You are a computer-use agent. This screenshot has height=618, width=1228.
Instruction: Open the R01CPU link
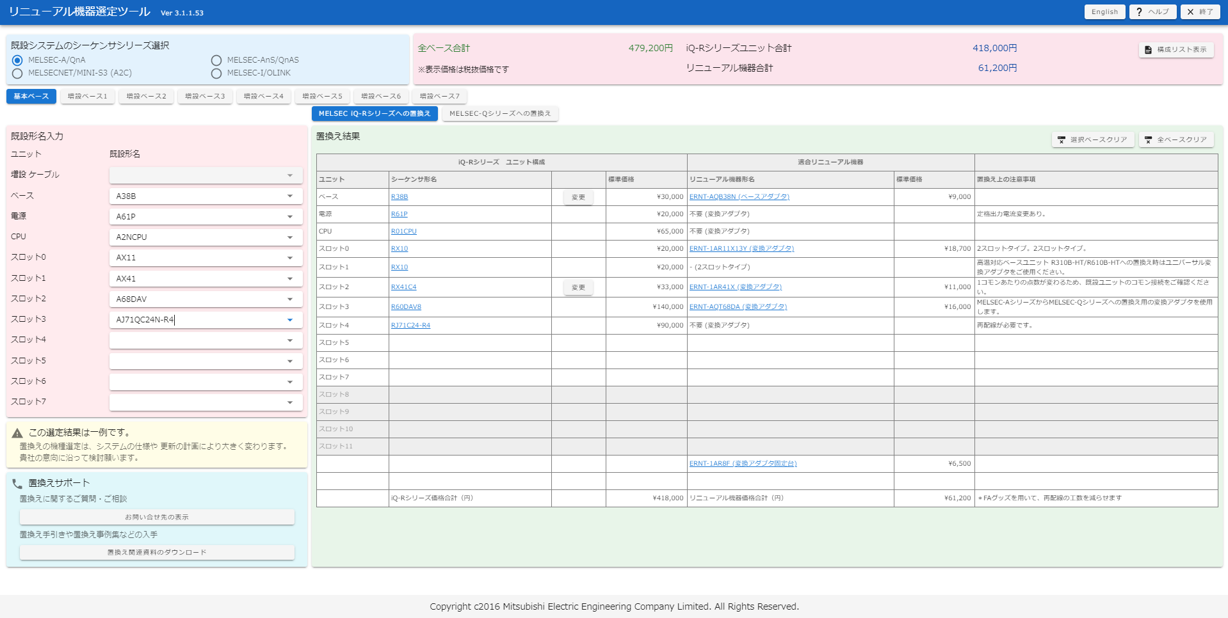click(x=404, y=232)
